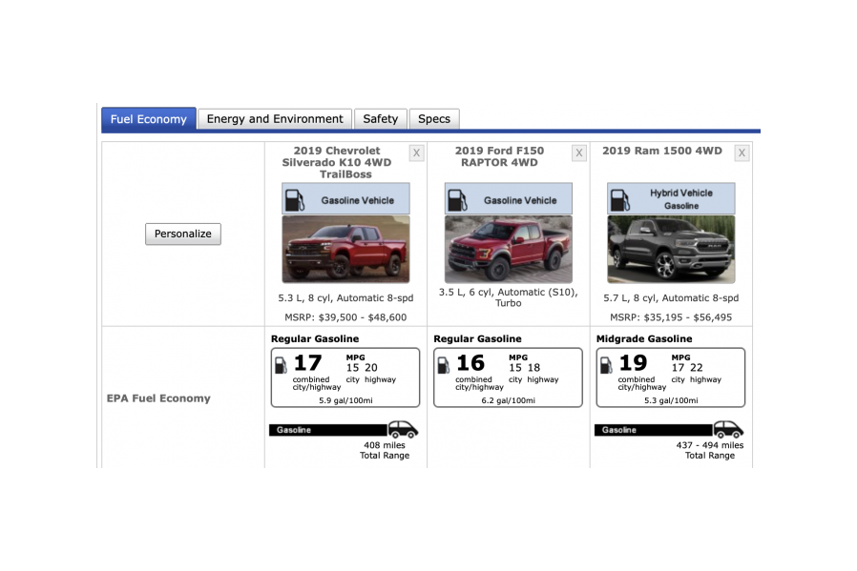Viewport: 857px width, 571px height.
Task: Click the Ford F150 Raptor truck photo
Action: 508,248
